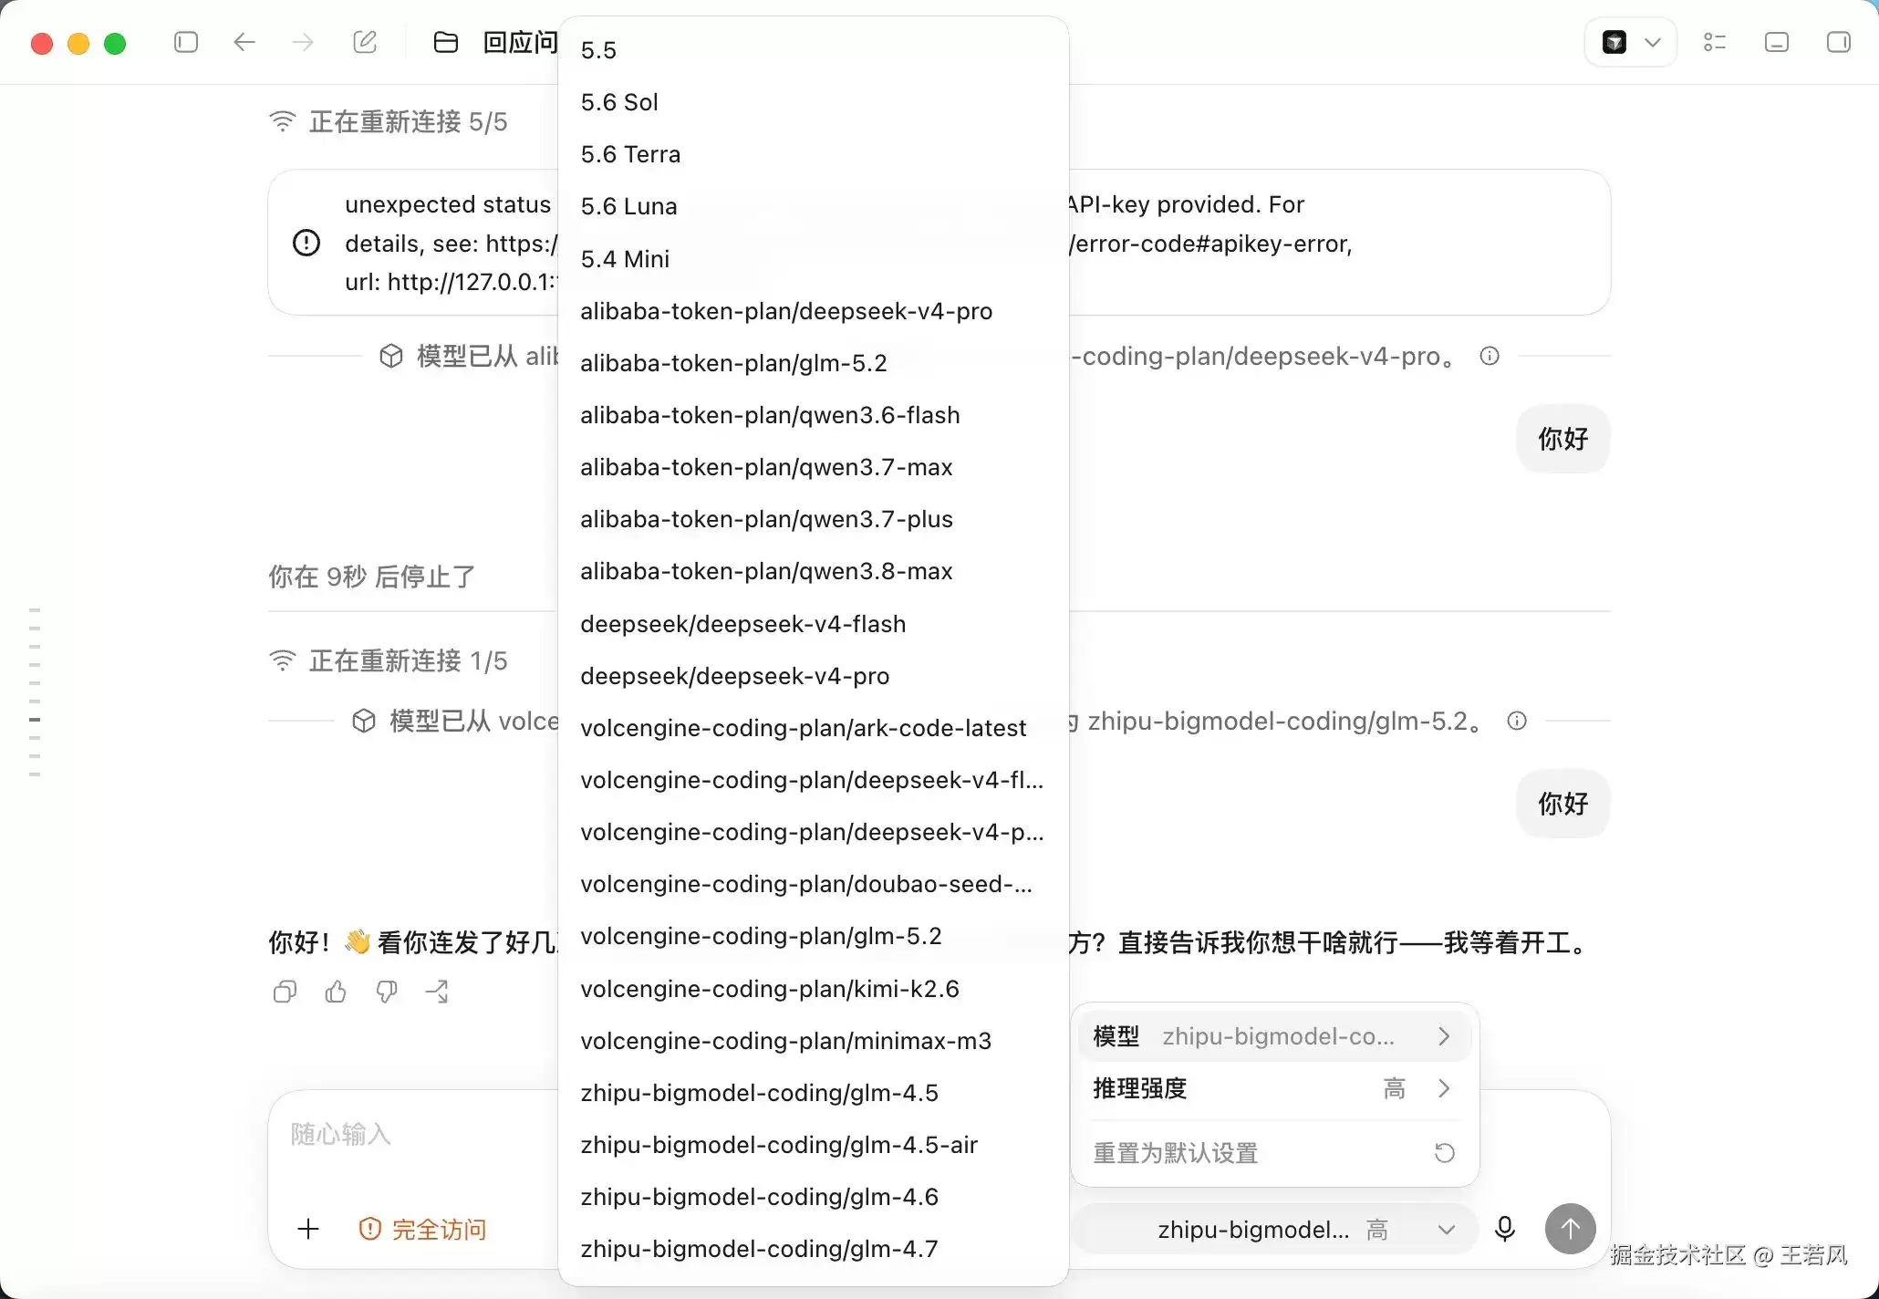Select the truncated volcengine-coding-plan/deepseek-v4-p... entry
Viewport: 1879px width, 1299px height.
[x=813, y=832]
